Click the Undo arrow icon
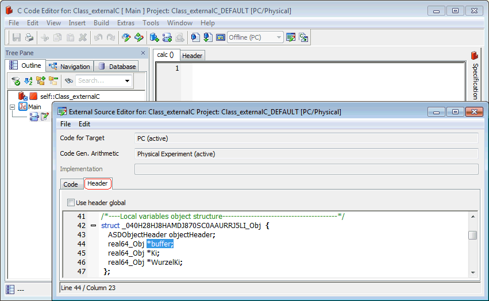The image size is (489, 301). click(98, 37)
